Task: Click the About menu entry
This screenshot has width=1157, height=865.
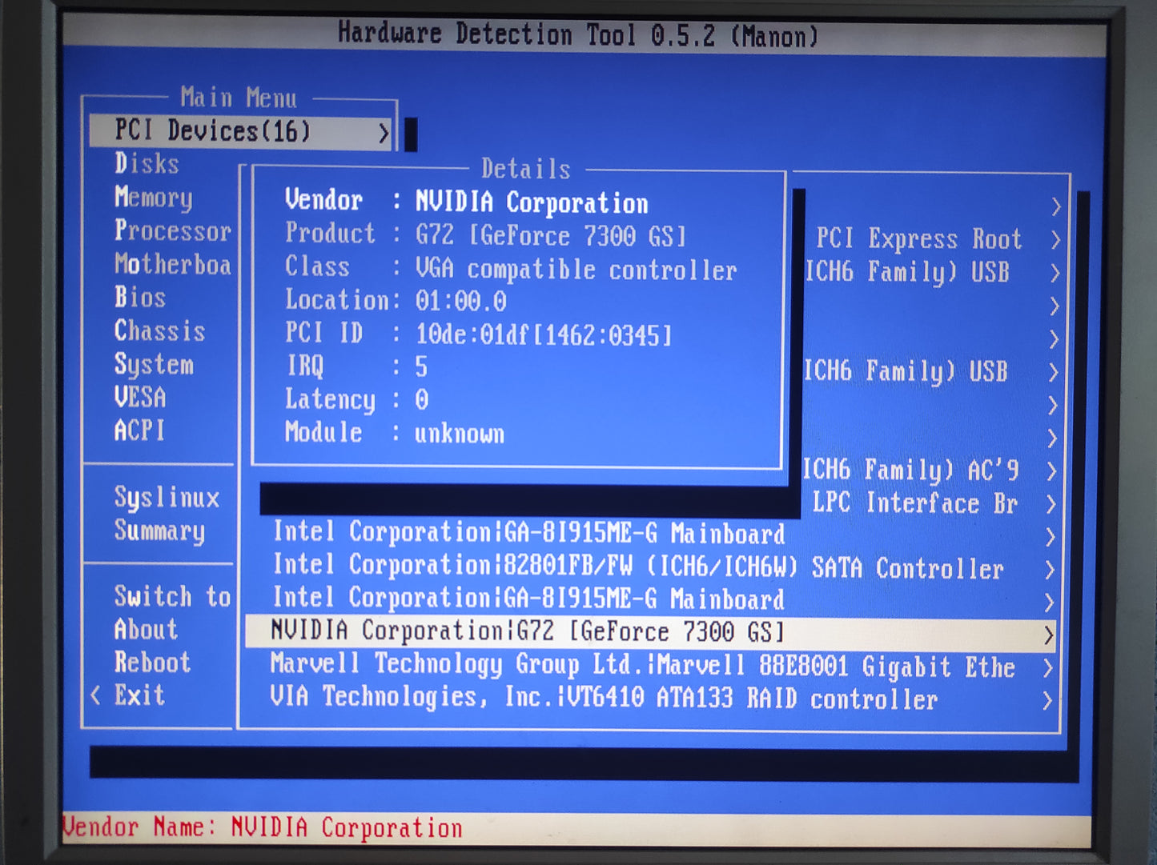Action: 146,630
